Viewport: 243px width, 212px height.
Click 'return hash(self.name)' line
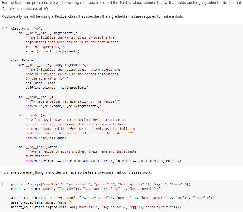pos(46,138)
